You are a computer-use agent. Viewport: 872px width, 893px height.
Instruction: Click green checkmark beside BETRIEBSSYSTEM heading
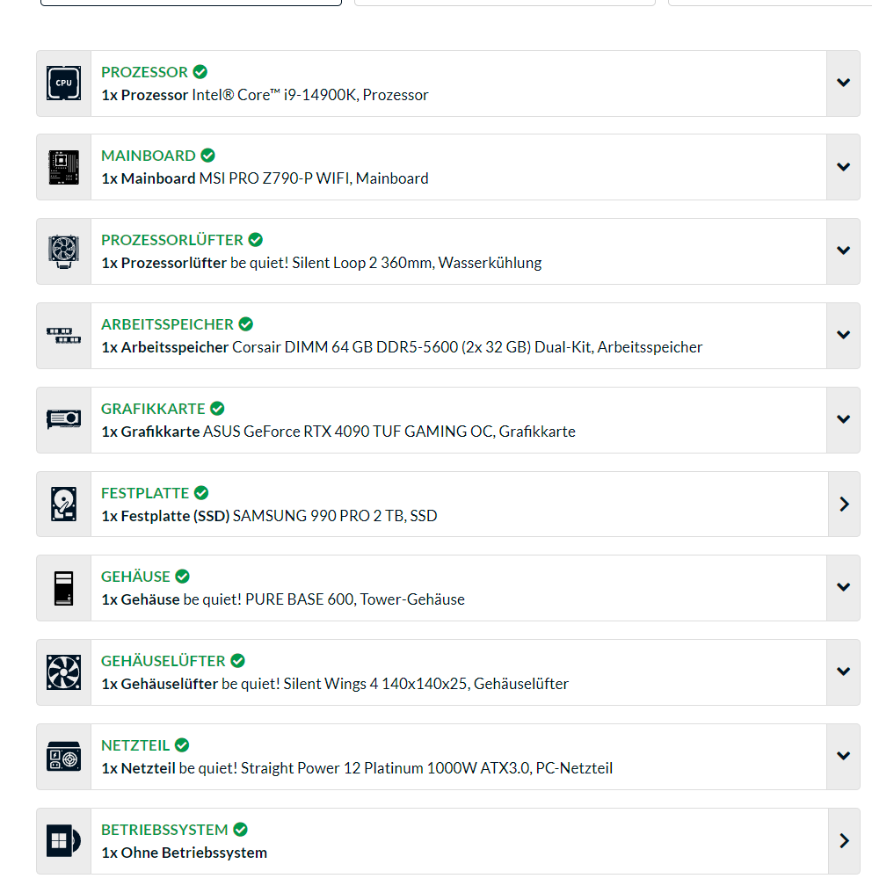click(x=240, y=829)
